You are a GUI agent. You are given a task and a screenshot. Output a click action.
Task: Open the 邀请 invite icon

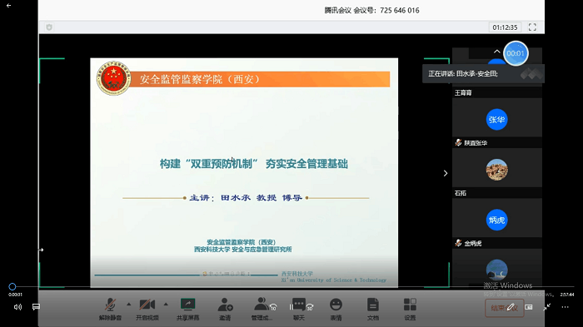(x=225, y=305)
